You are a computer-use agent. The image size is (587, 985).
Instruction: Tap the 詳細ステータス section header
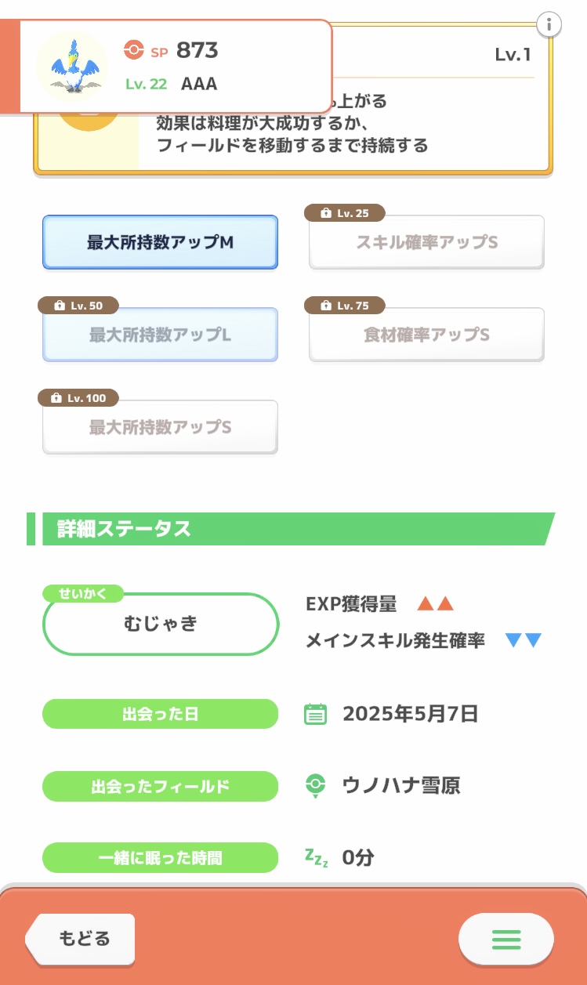[290, 529]
